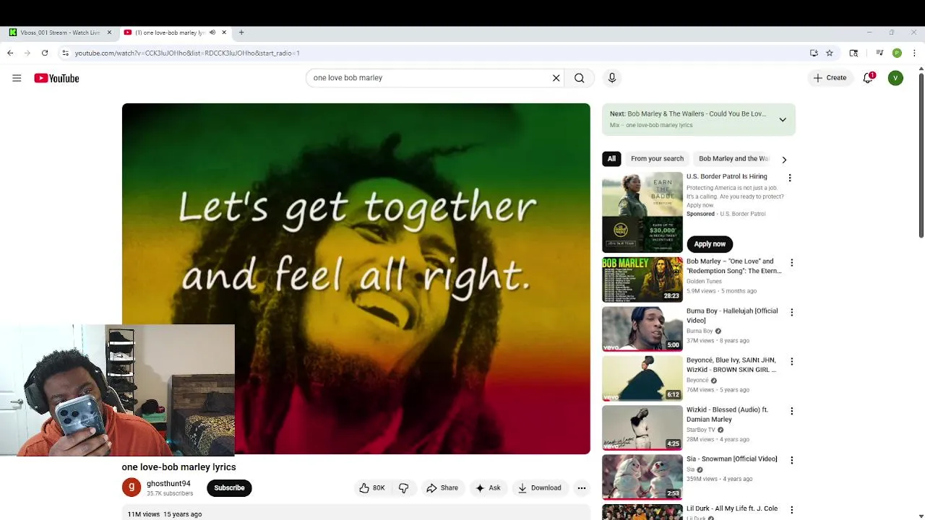
Task: Start voice search with the microphone
Action: pos(612,78)
